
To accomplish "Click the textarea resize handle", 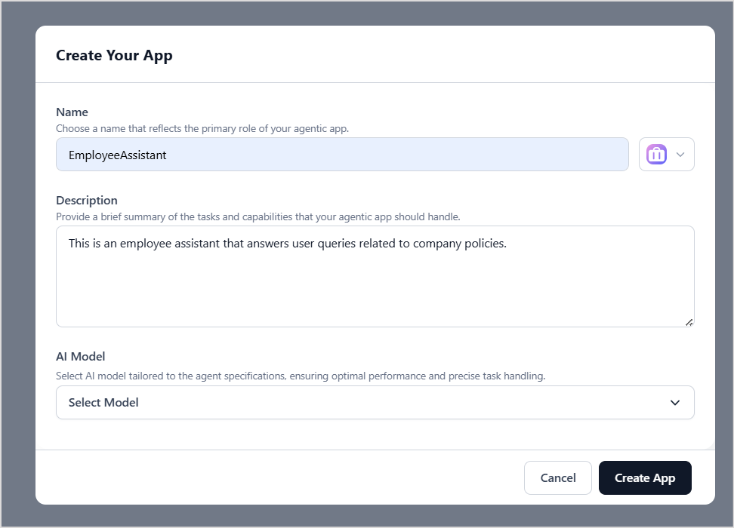I will click(689, 323).
